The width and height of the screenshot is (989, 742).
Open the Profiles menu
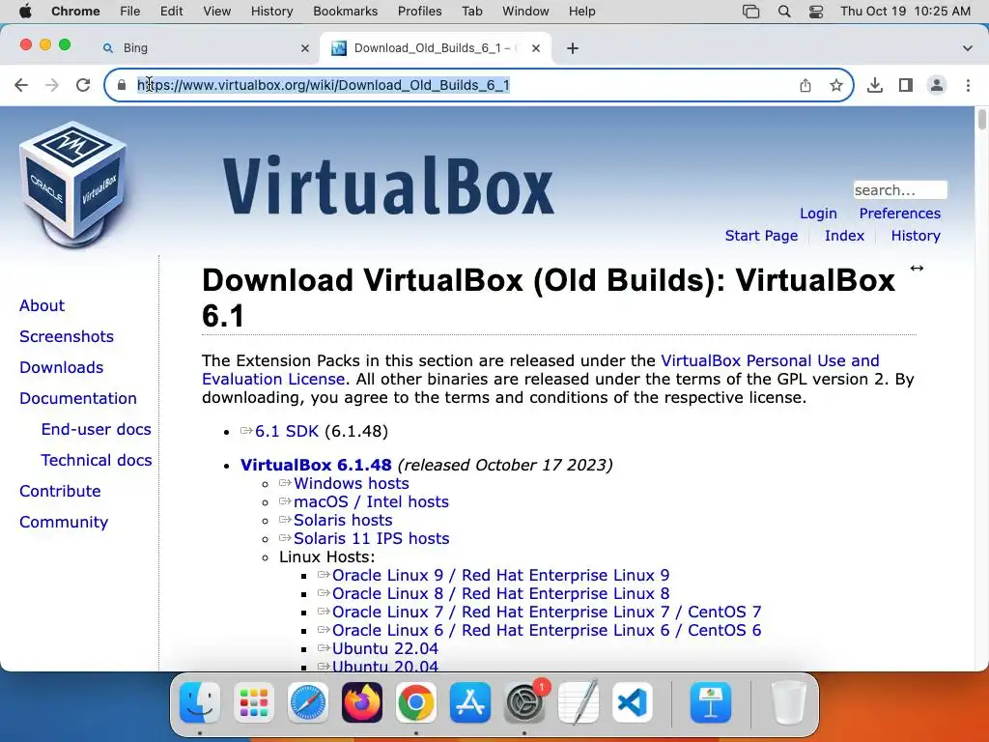point(419,12)
